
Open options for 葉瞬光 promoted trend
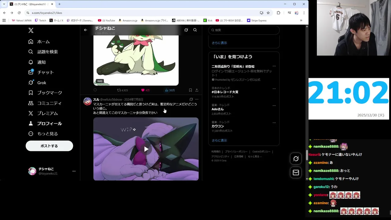[274, 66]
